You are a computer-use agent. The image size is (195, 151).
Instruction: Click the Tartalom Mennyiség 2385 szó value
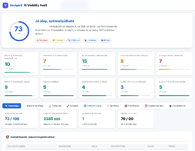(52, 119)
